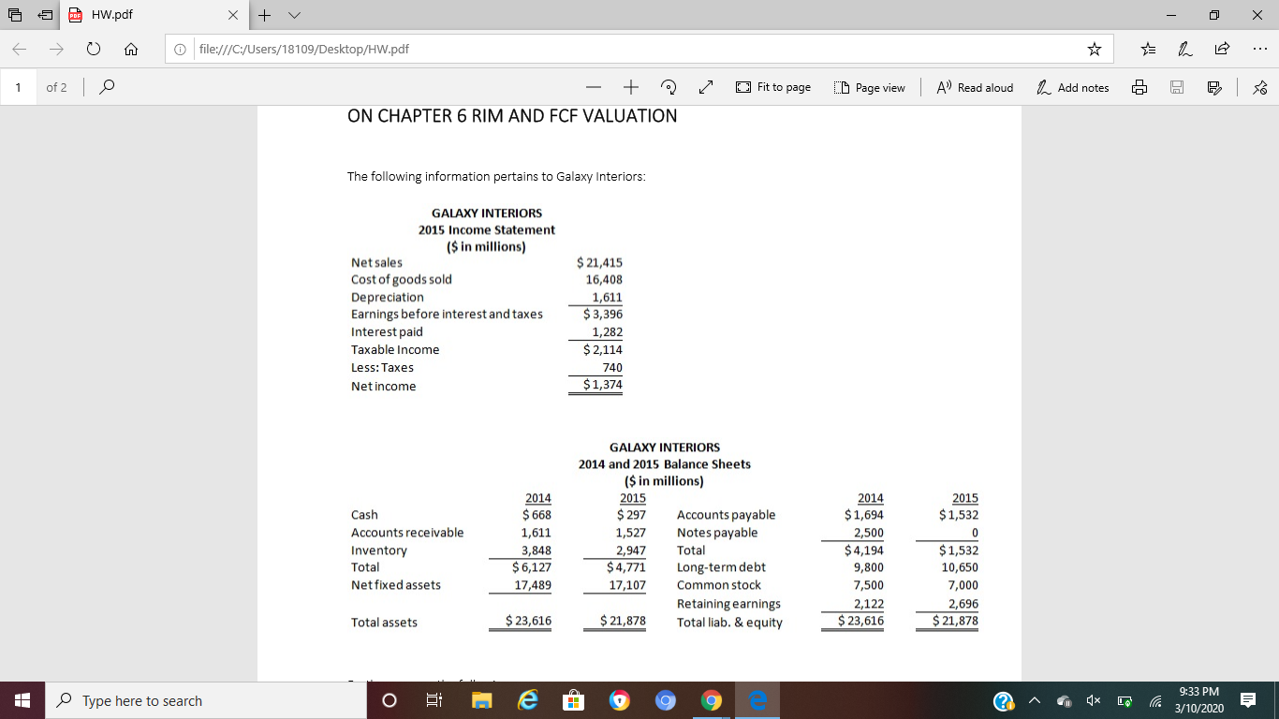Screen dimensions: 1279x719
Task: Click Net sales value $21,415
Action: point(599,263)
